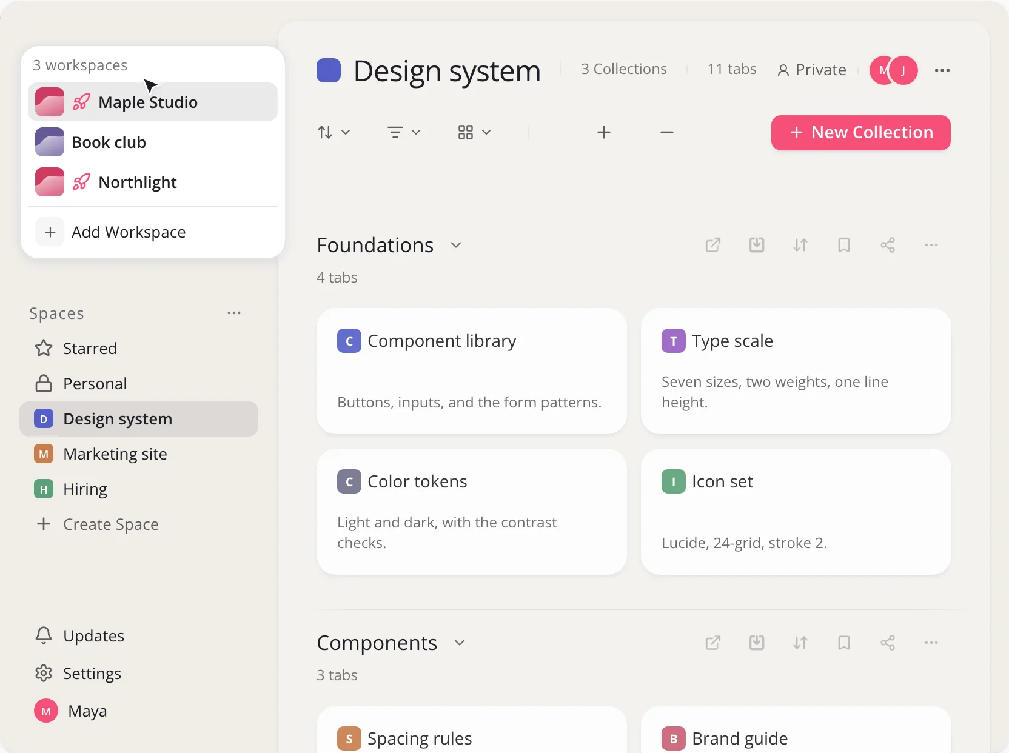Click the Updates bell icon
1009x753 pixels.
pos(44,635)
